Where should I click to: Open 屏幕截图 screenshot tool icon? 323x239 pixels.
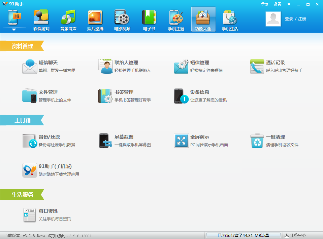(x=105, y=141)
